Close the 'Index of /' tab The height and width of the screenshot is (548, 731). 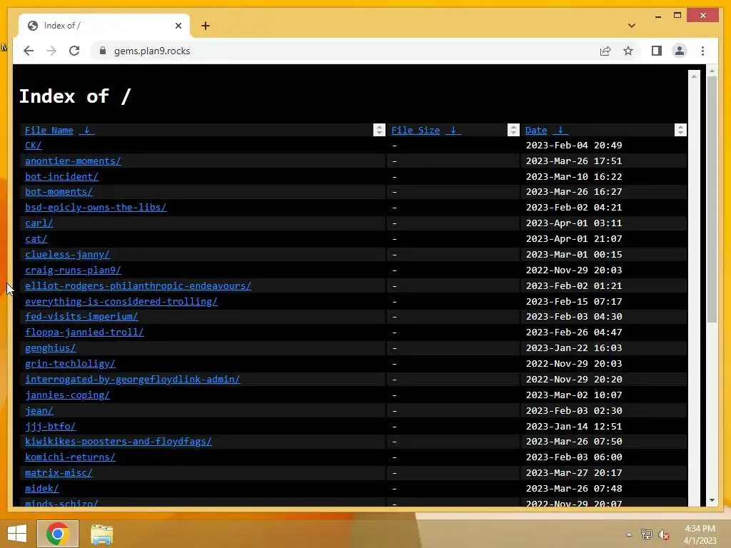(178, 26)
